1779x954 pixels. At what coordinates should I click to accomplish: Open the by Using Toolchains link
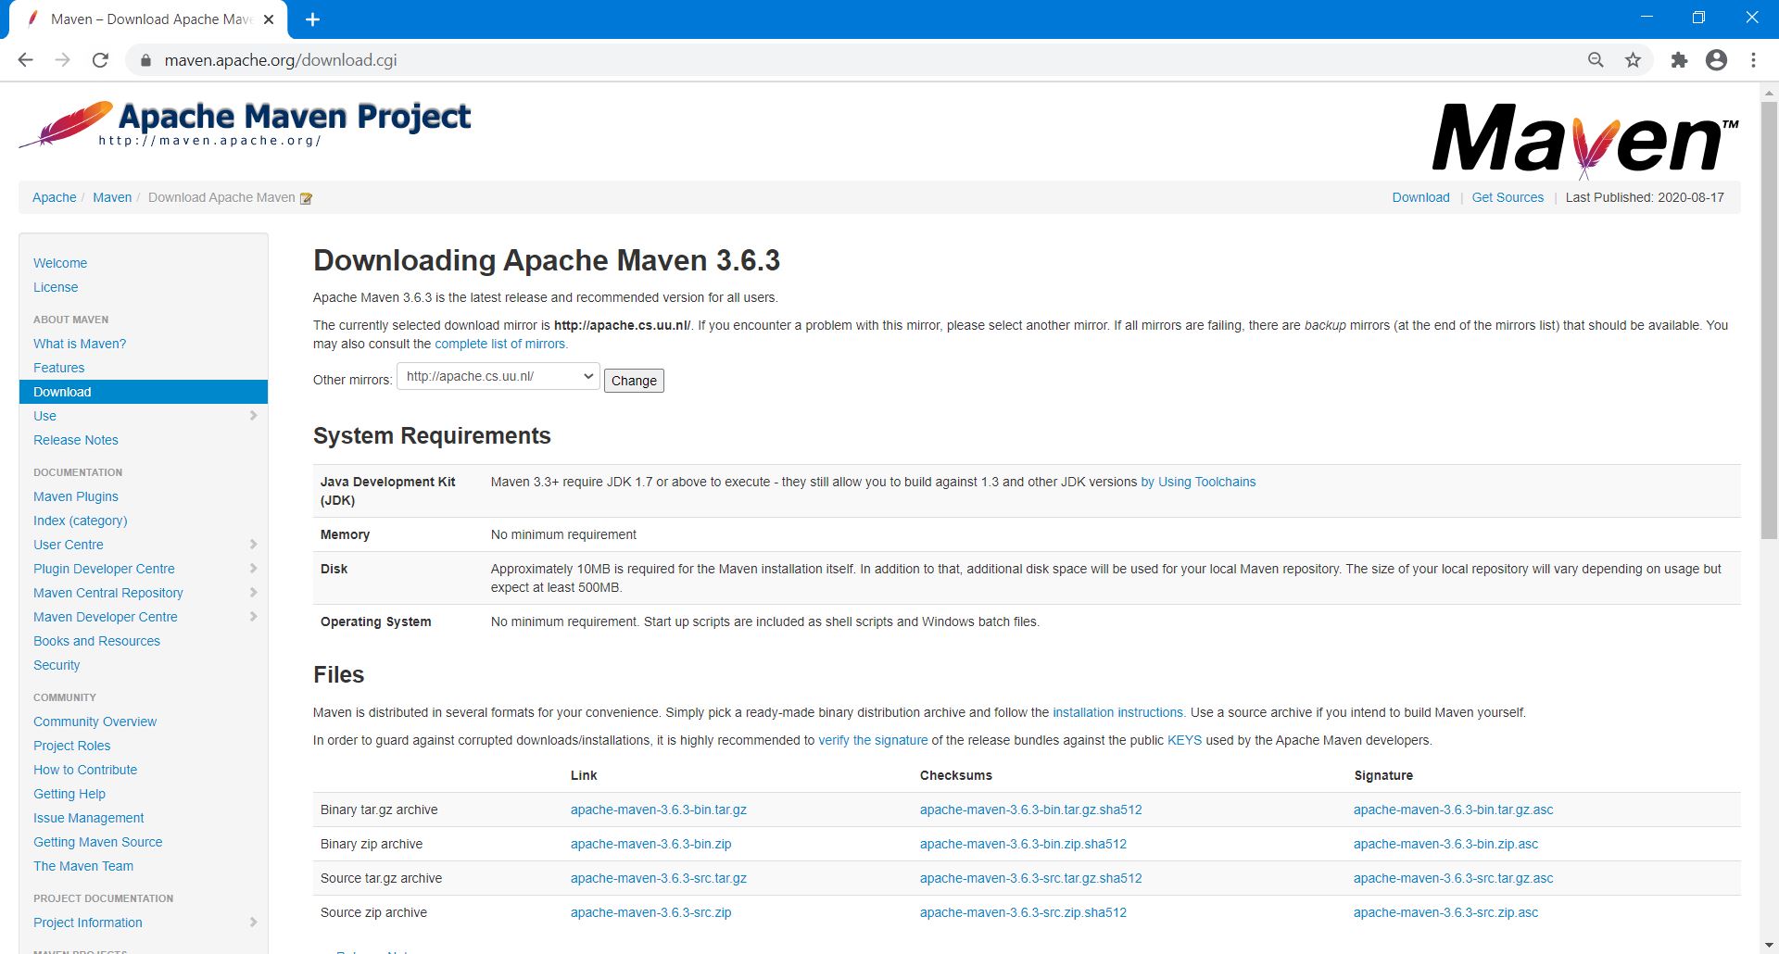1198,482
